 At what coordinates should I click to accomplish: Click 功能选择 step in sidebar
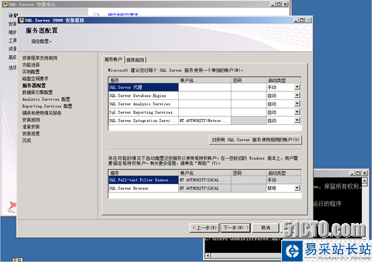coord(31,64)
